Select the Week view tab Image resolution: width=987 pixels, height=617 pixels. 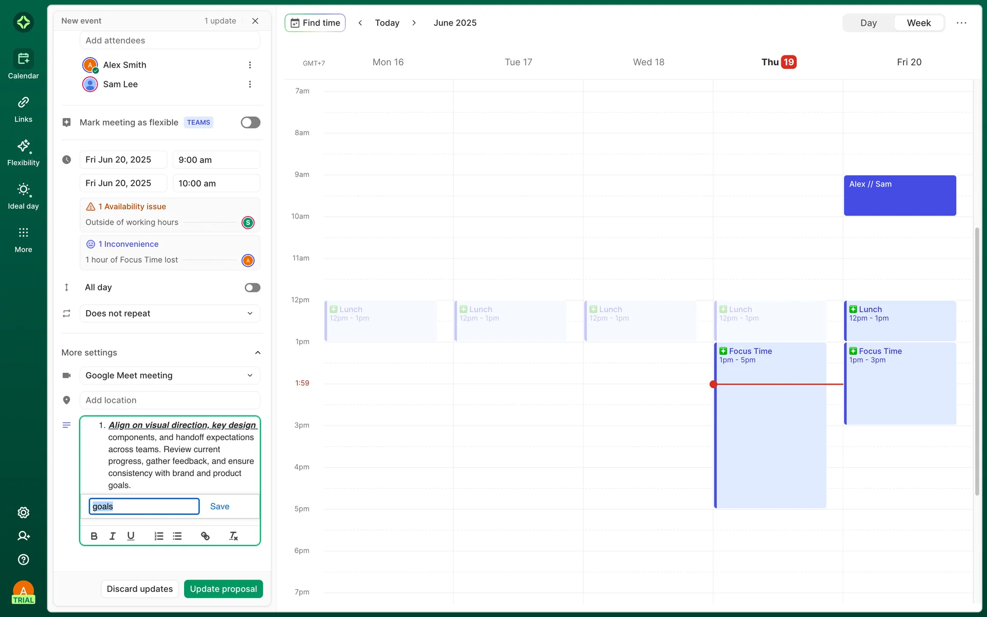click(918, 23)
